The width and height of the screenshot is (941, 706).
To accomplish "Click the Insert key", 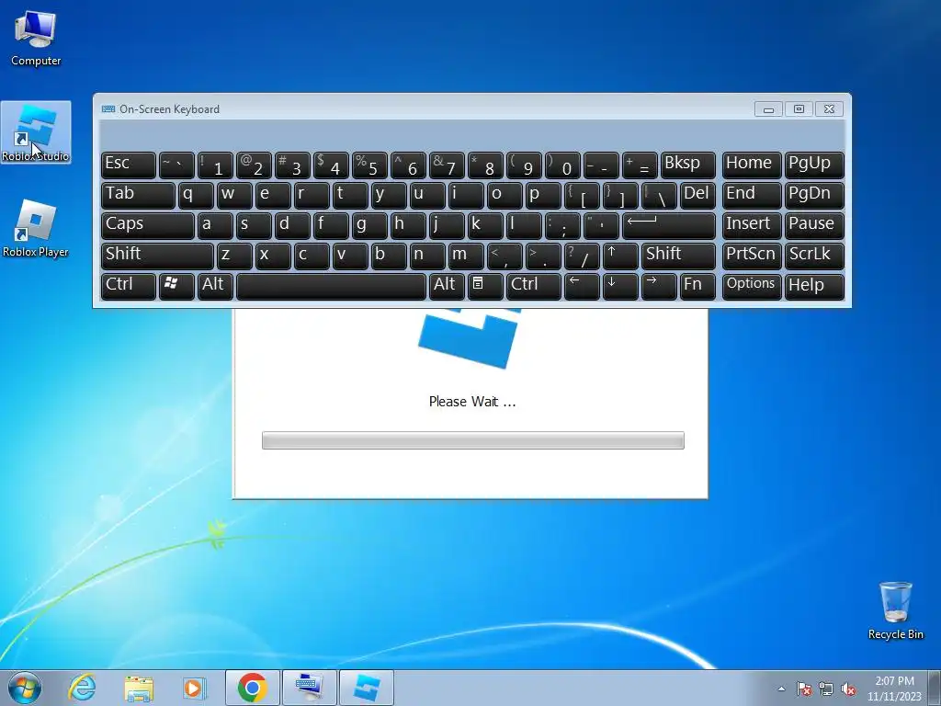I will [752, 225].
